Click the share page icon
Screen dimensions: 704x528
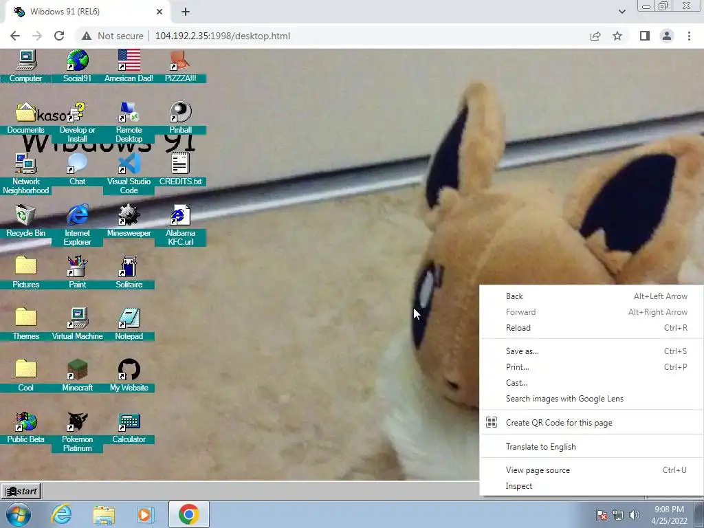pyautogui.click(x=595, y=36)
